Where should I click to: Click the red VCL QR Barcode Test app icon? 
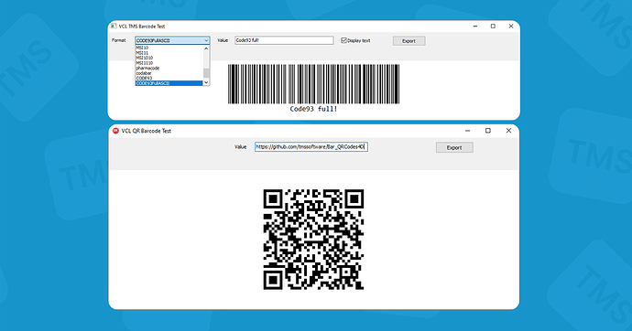point(115,131)
